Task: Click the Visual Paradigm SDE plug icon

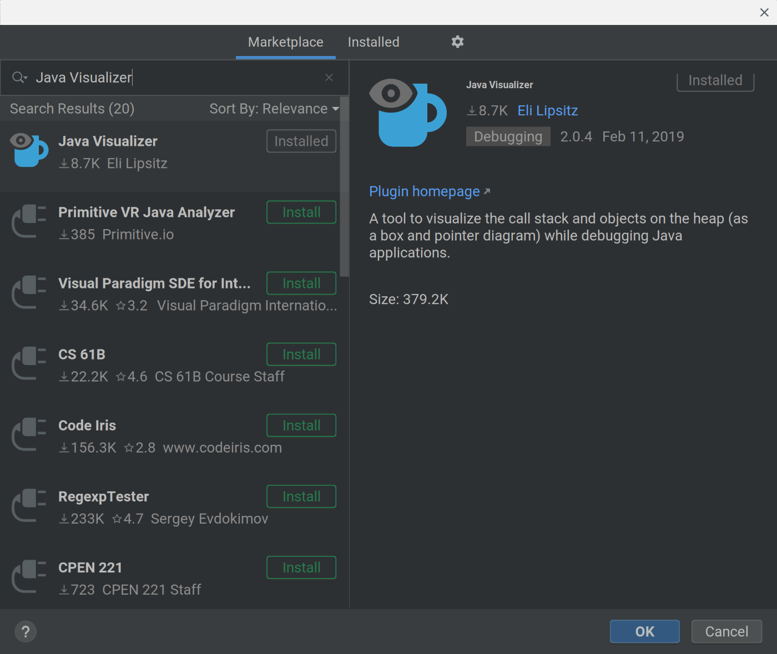Action: coord(29,292)
